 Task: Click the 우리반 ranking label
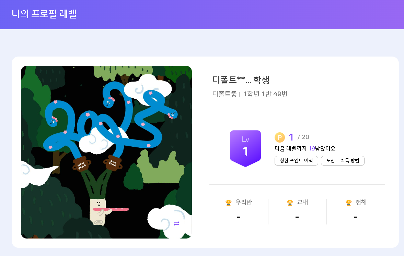pyautogui.click(x=243, y=202)
